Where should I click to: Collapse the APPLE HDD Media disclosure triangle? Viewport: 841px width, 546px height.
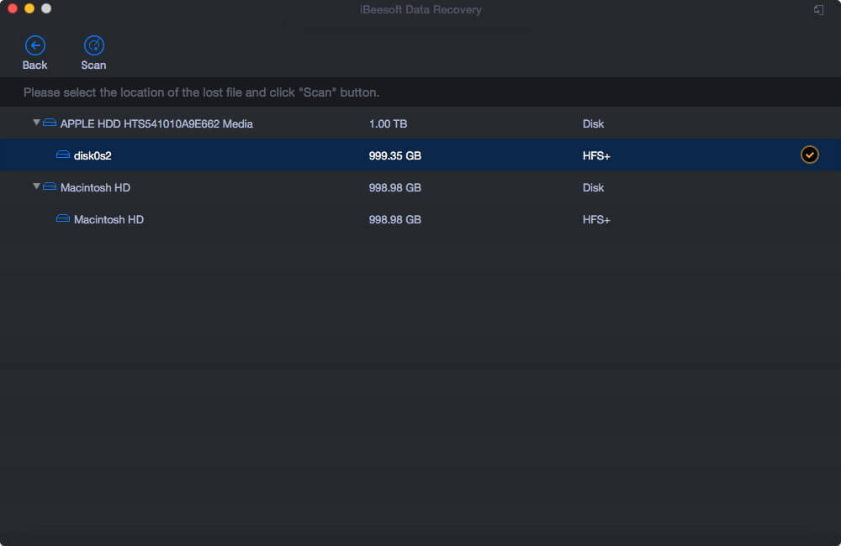(36, 123)
